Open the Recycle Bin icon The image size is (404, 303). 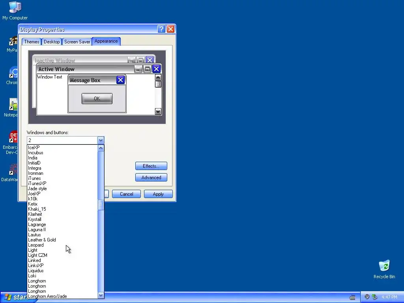point(384,269)
